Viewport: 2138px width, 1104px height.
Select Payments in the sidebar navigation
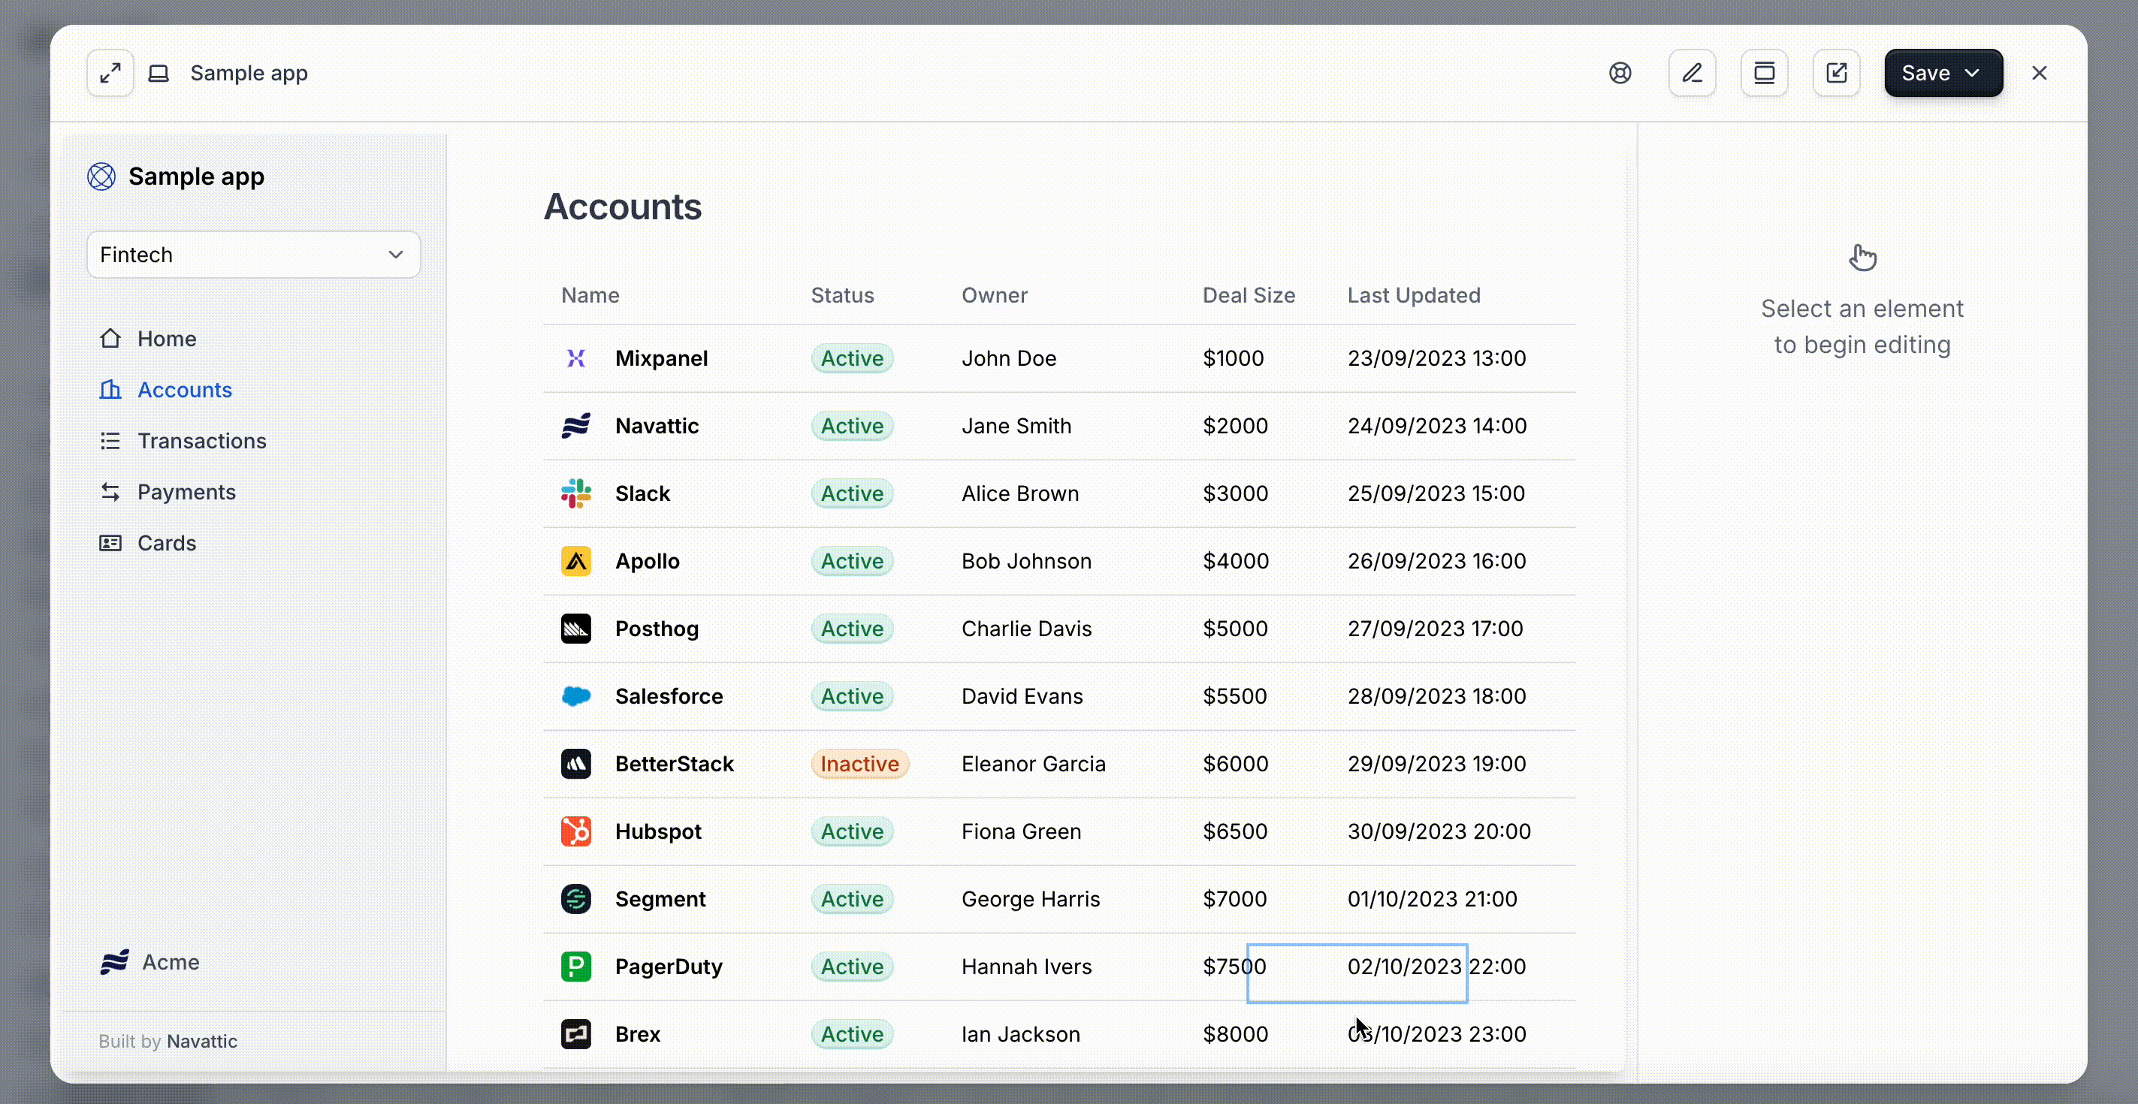click(186, 492)
